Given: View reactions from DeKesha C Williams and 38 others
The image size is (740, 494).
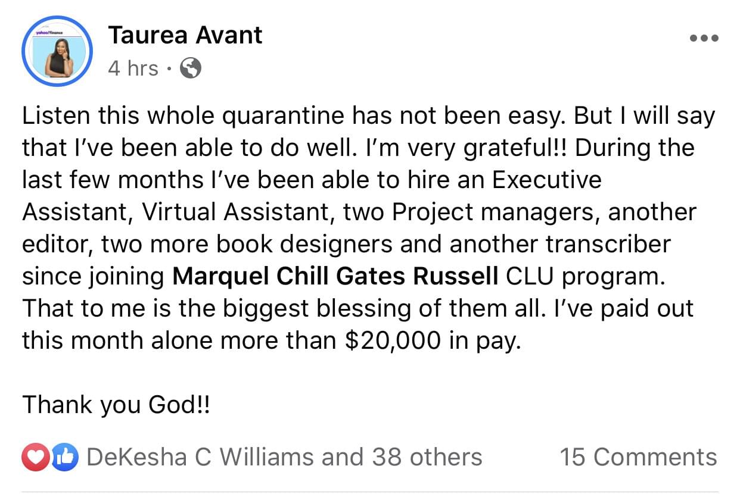Looking at the screenshot, I should pos(284,457).
